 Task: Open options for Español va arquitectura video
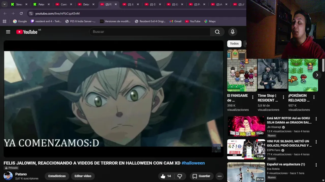[316, 165]
